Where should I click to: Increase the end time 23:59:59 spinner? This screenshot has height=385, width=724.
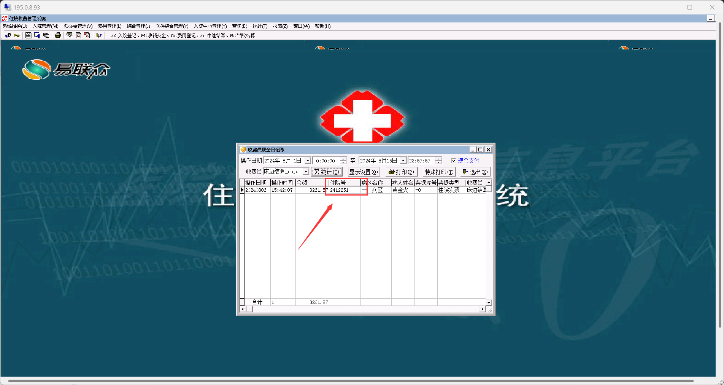(438, 159)
